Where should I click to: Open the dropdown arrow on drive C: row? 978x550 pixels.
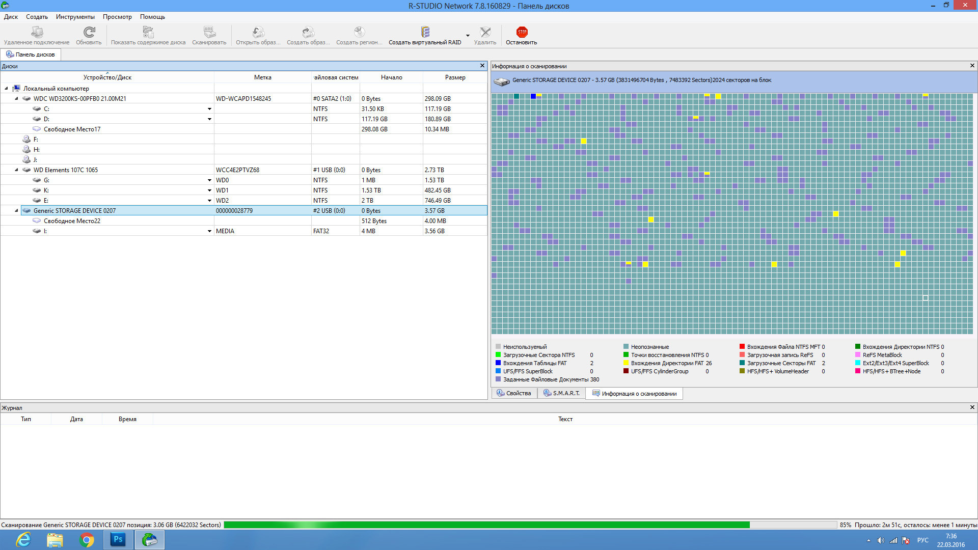click(x=209, y=109)
